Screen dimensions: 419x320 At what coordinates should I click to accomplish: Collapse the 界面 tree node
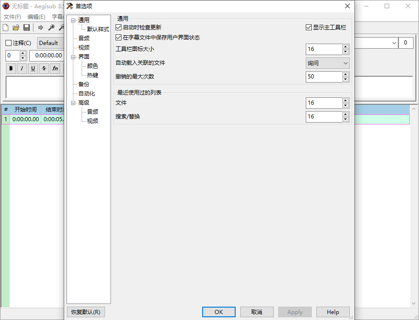pyautogui.click(x=73, y=57)
